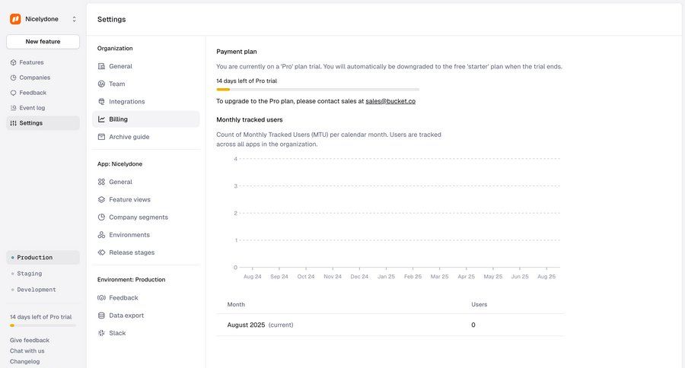The width and height of the screenshot is (685, 368).
Task: Open Organization General settings label
Action: [120, 66]
